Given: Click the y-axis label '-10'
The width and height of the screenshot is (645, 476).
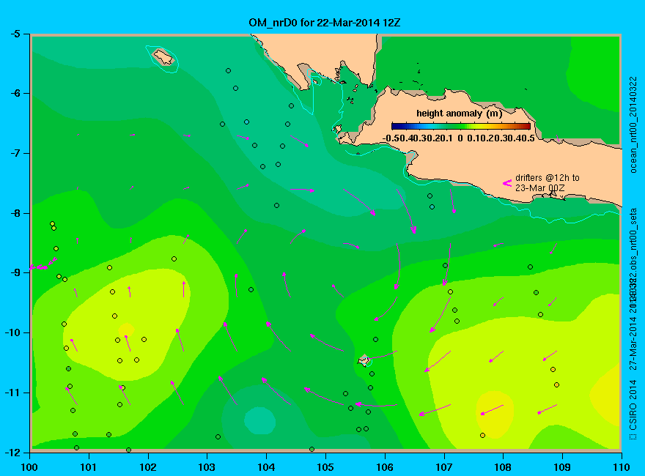Looking at the screenshot, I should point(12,332).
